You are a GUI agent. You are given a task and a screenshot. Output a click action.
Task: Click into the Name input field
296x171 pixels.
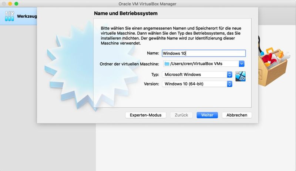(x=204, y=53)
